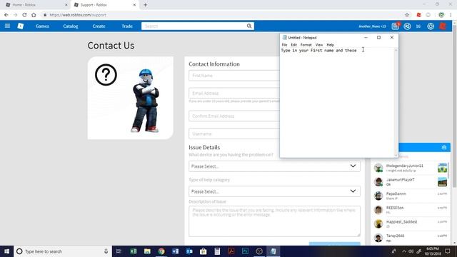Show hidden system tray icons
The width and height of the screenshot is (457, 257).
pyautogui.click(x=403, y=251)
